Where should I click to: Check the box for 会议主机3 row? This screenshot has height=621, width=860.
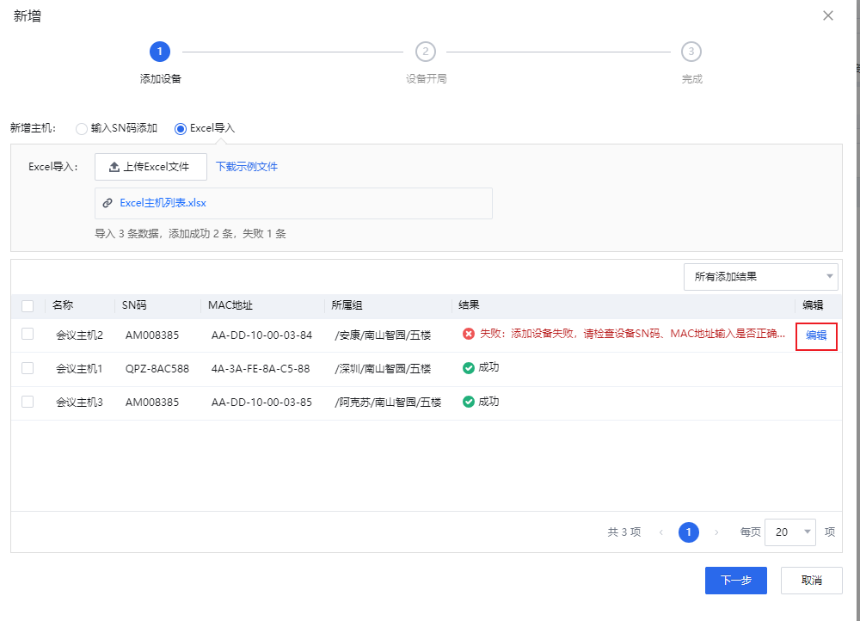coord(28,402)
